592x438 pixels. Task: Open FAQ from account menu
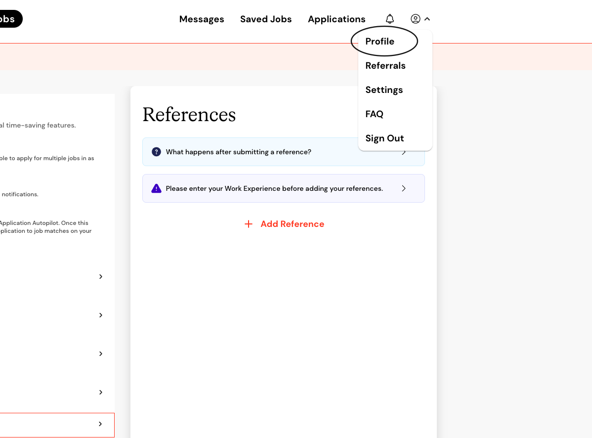click(374, 114)
